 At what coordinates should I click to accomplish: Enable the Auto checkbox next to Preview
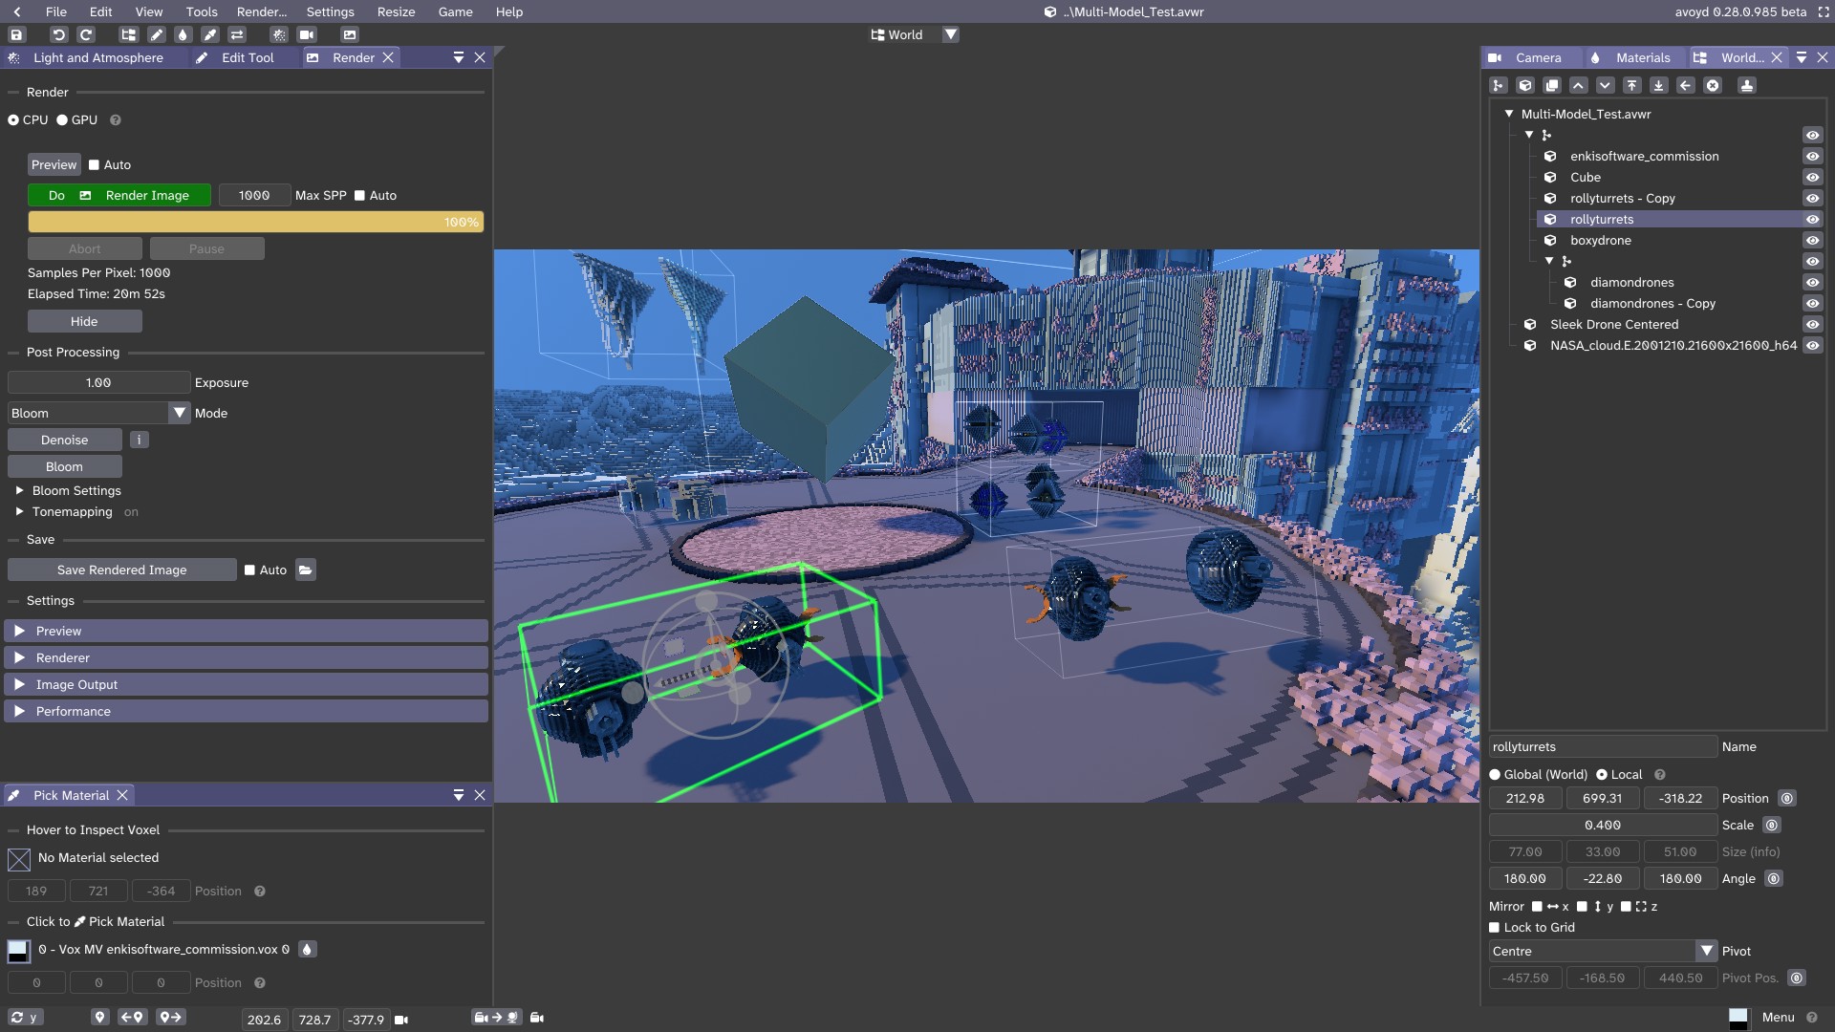95,165
